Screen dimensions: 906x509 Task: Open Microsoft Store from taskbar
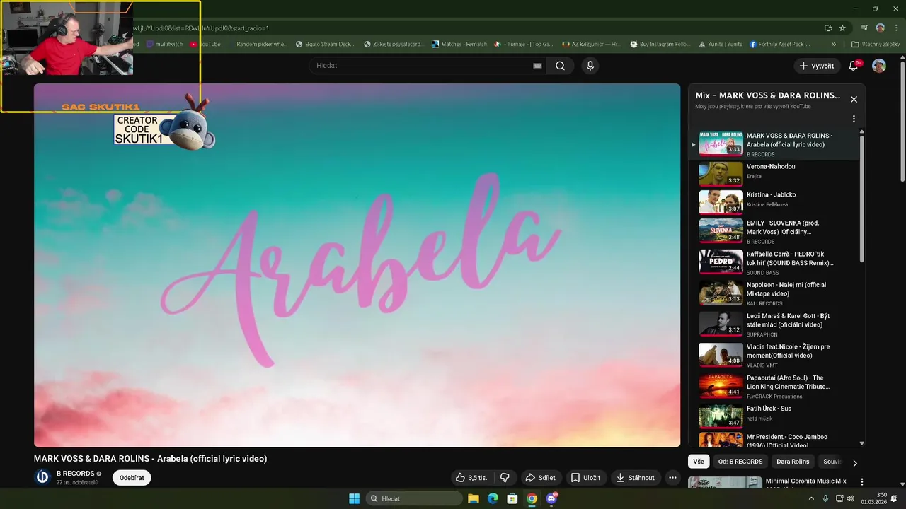point(512,498)
